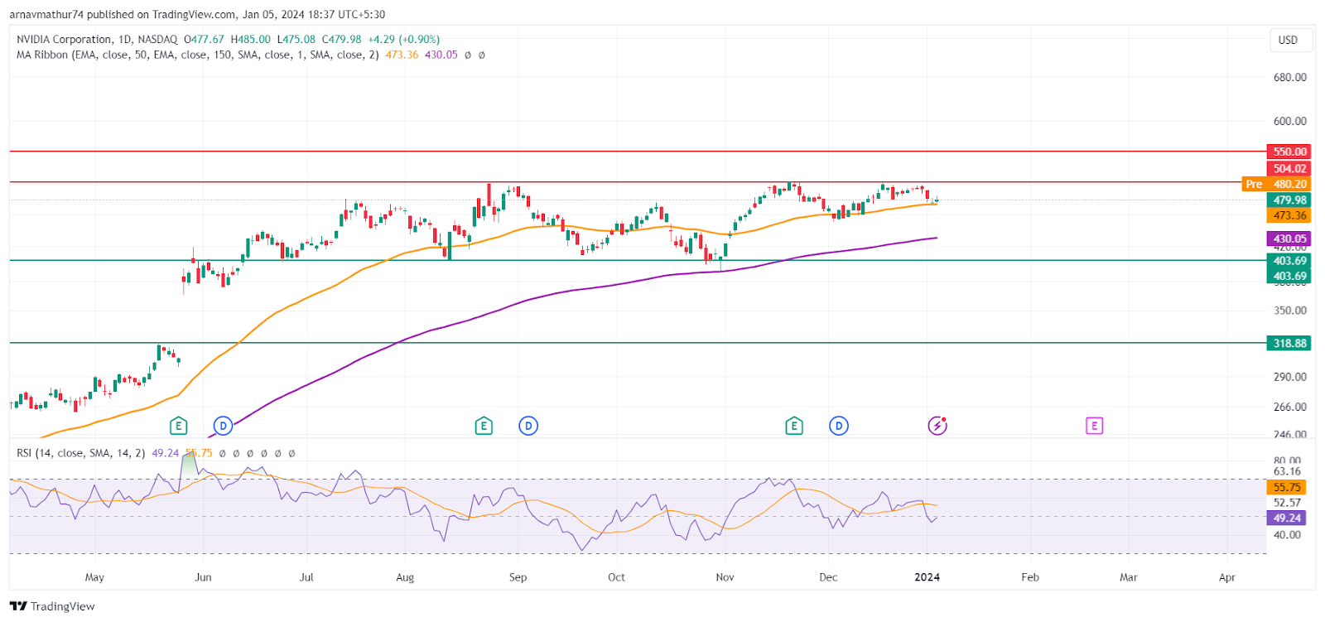Viewport: 1325px width, 622px height.
Task: Click the orange 473.36 value in MA Ribbon legend
Action: coord(402,55)
